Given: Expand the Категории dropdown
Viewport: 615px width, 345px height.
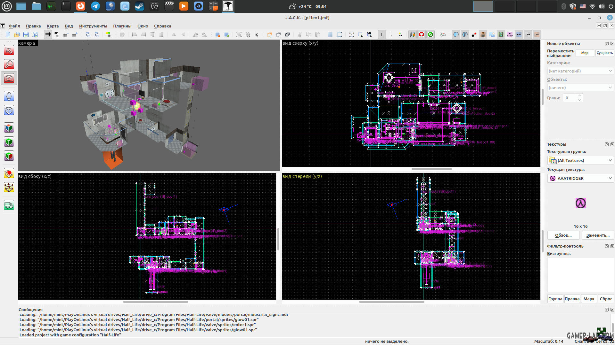Looking at the screenshot, I should pos(580,71).
